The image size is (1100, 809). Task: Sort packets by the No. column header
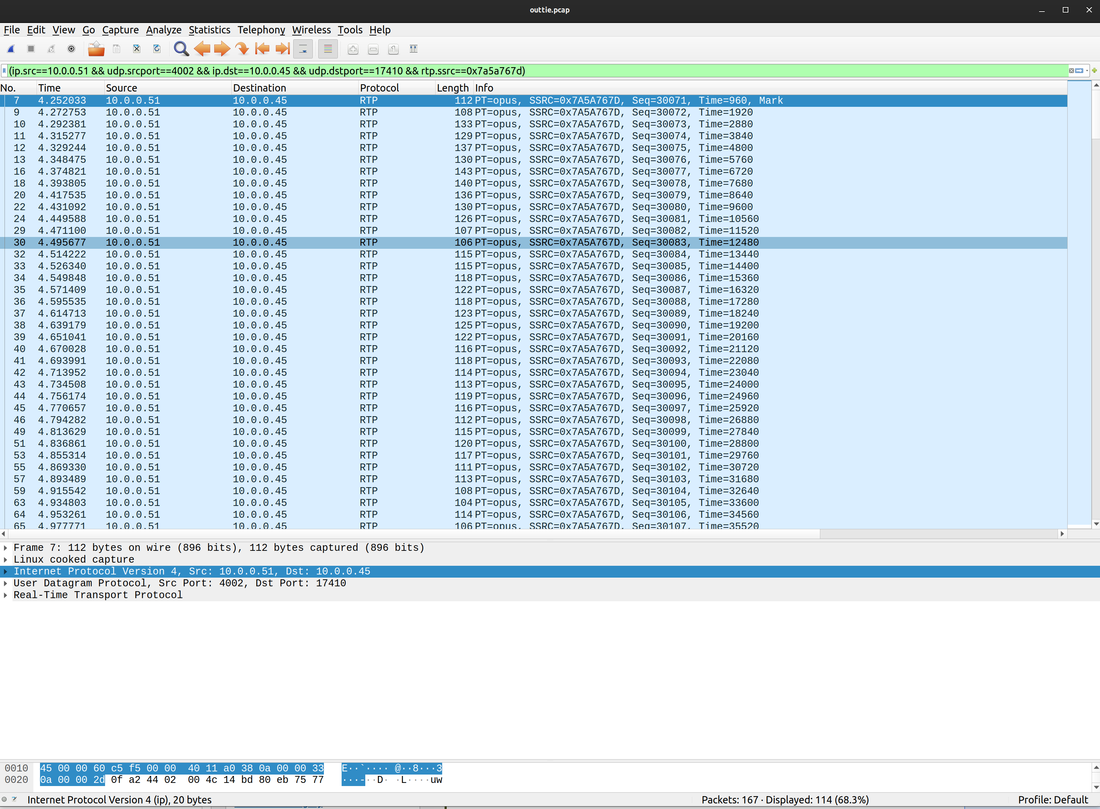click(18, 88)
